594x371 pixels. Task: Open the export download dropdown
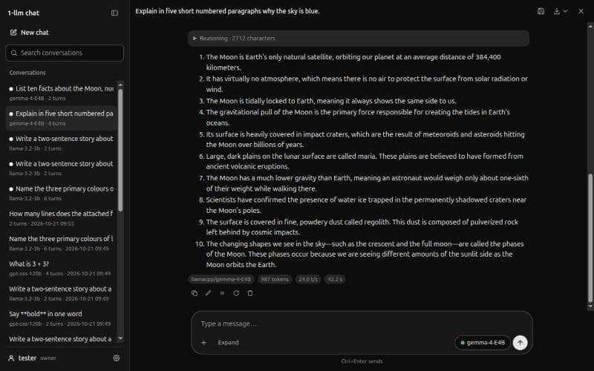pyautogui.click(x=561, y=11)
